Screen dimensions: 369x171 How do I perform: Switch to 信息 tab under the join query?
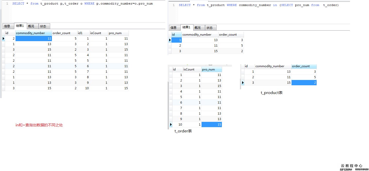pos(7,26)
